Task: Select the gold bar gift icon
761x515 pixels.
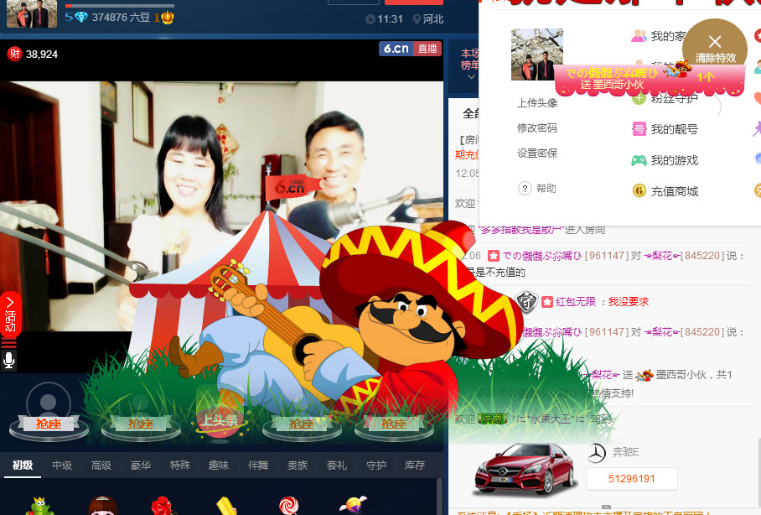Action: pos(226,506)
